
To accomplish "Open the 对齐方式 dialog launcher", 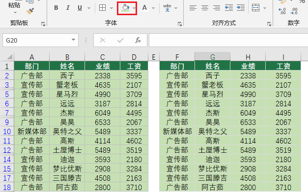I will [x=269, y=24].
